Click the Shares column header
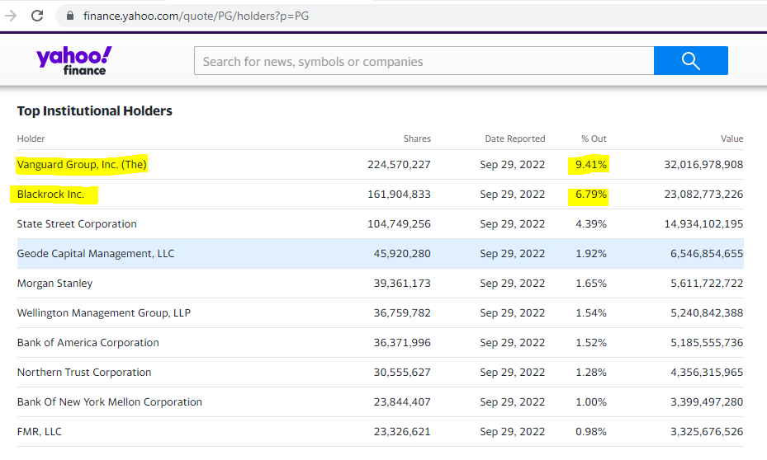Viewport: 767px width, 460px height. (x=417, y=138)
